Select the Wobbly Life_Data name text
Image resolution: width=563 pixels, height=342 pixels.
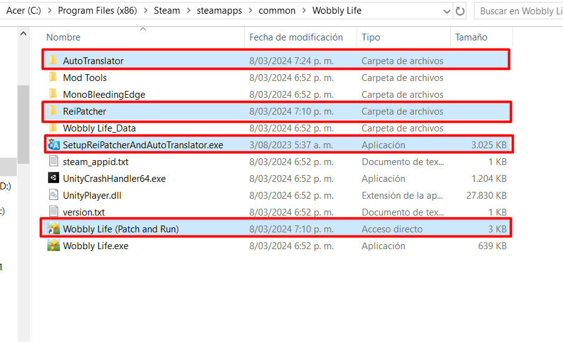click(x=100, y=128)
